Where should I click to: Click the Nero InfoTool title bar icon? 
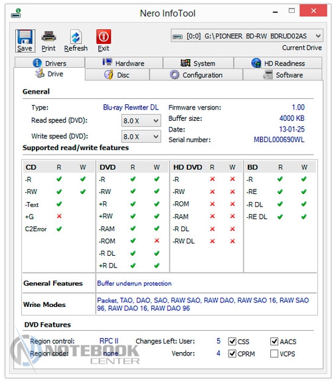tap(16, 13)
